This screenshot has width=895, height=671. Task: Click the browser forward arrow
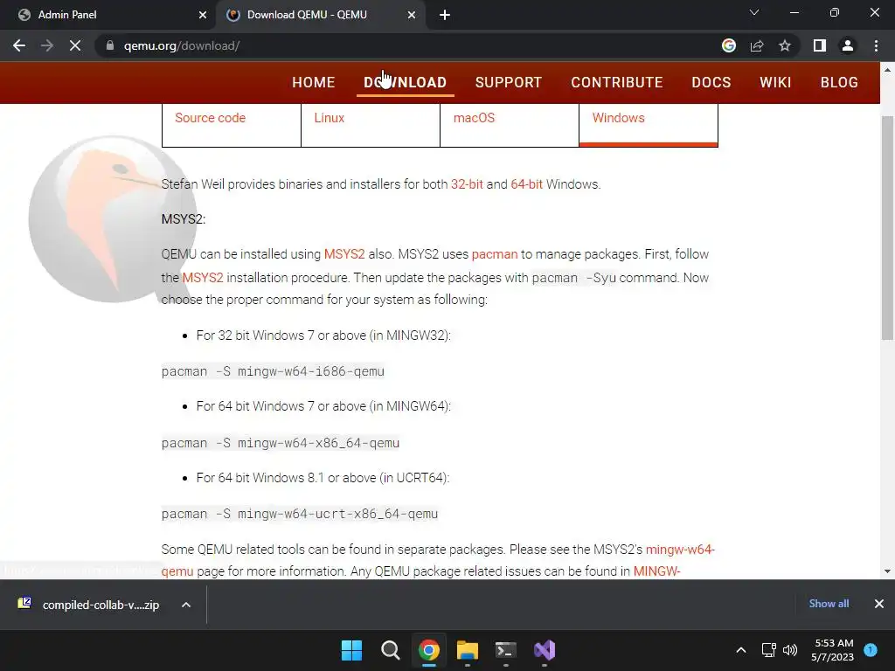pos(47,45)
